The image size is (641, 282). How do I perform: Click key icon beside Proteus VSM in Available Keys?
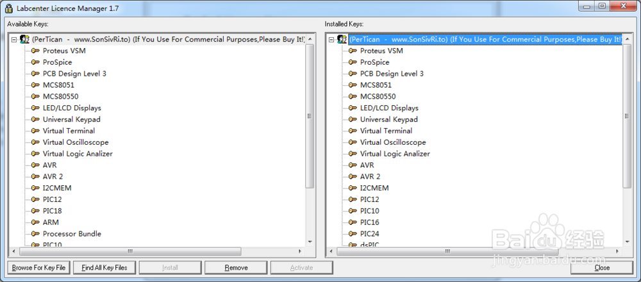[x=35, y=51]
